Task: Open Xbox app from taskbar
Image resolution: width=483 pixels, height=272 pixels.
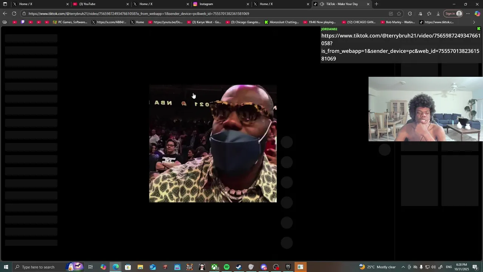Action: point(214,267)
